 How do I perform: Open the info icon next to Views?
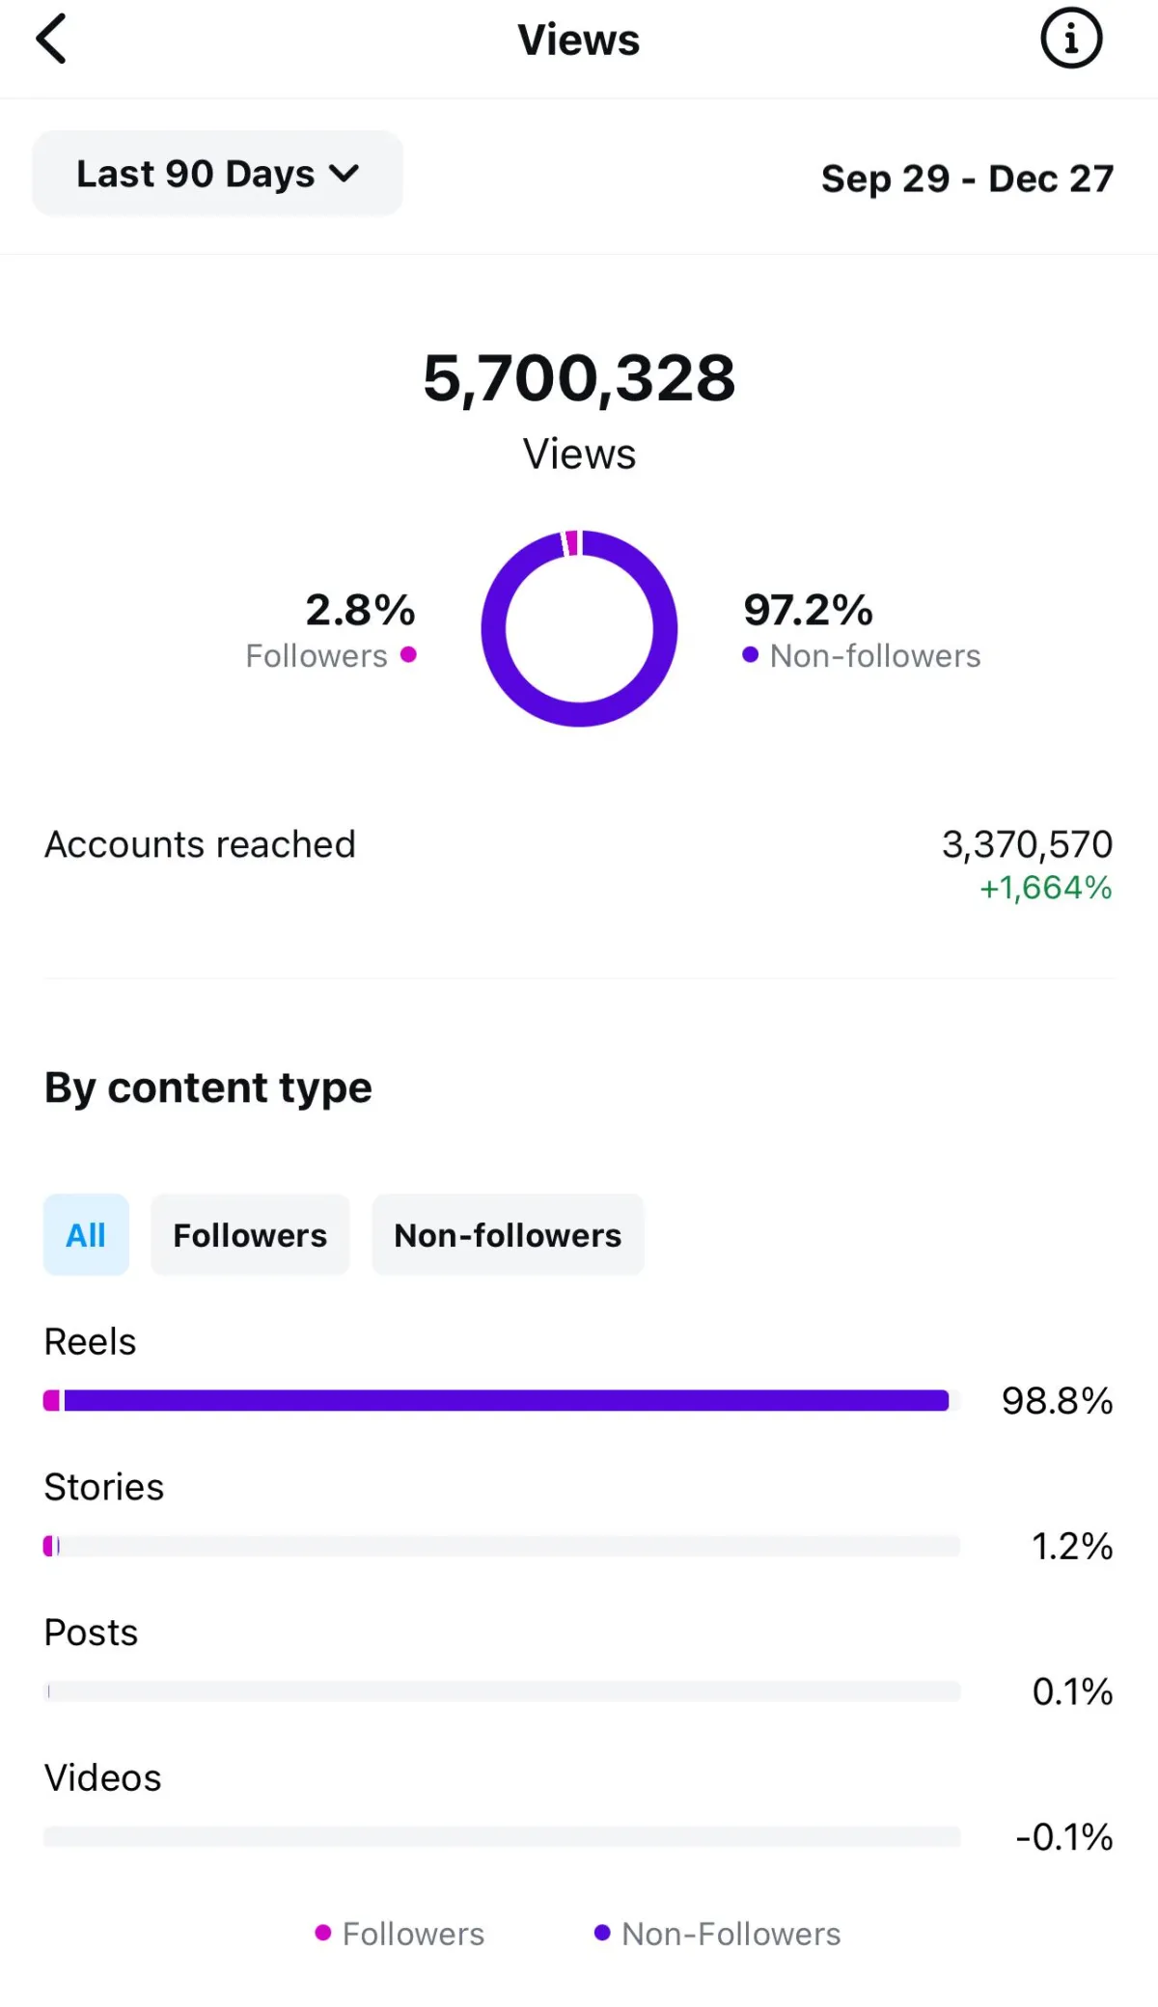1071,39
